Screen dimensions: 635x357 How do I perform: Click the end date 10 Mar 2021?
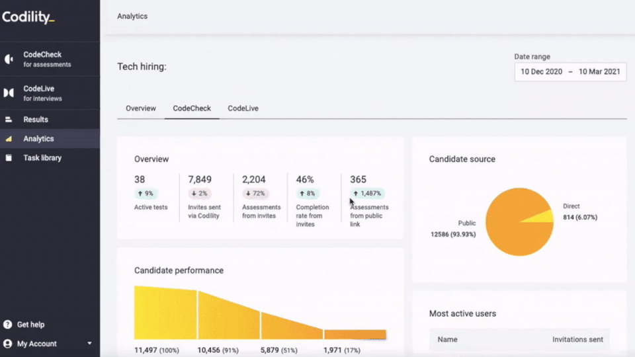point(599,71)
